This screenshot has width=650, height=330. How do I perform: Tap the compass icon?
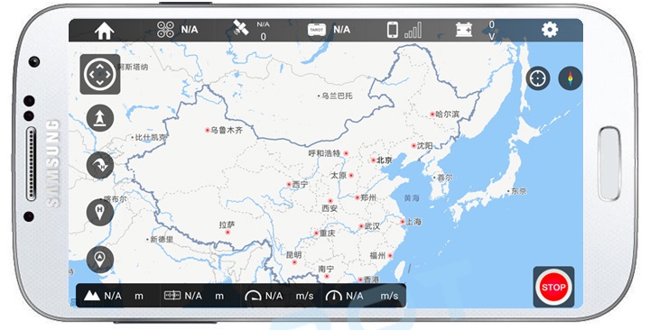click(x=571, y=78)
